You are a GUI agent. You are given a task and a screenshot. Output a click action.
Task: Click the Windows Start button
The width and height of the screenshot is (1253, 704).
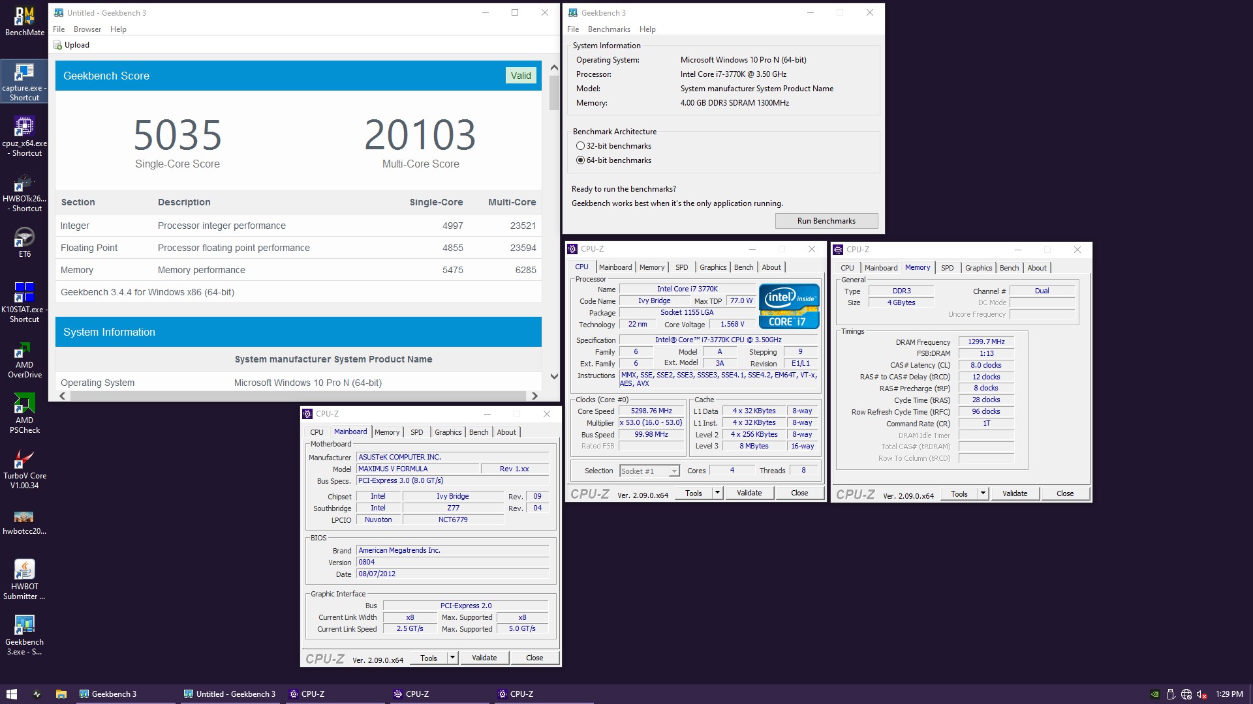[x=11, y=694]
